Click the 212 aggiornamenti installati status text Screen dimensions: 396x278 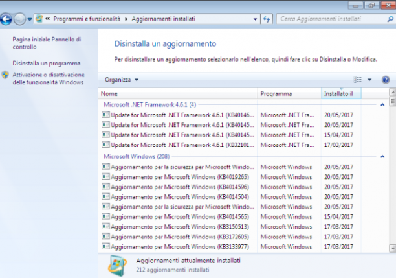[x=173, y=270]
